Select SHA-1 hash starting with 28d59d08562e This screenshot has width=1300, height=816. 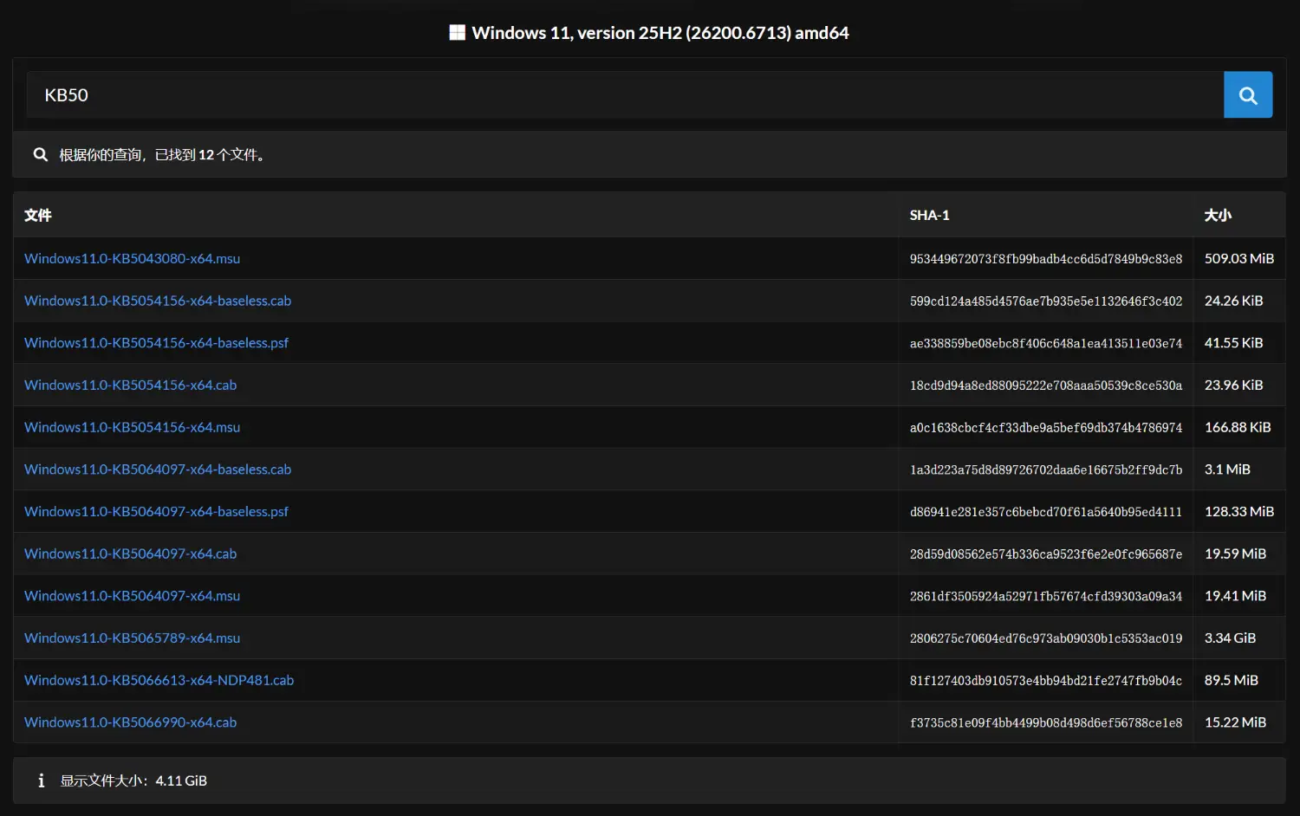1046,554
